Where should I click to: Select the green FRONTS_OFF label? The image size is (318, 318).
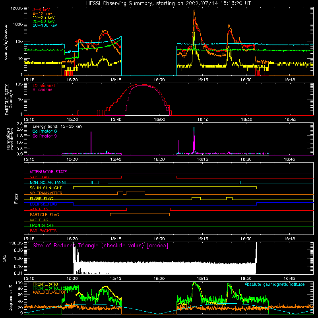[x=42, y=225]
